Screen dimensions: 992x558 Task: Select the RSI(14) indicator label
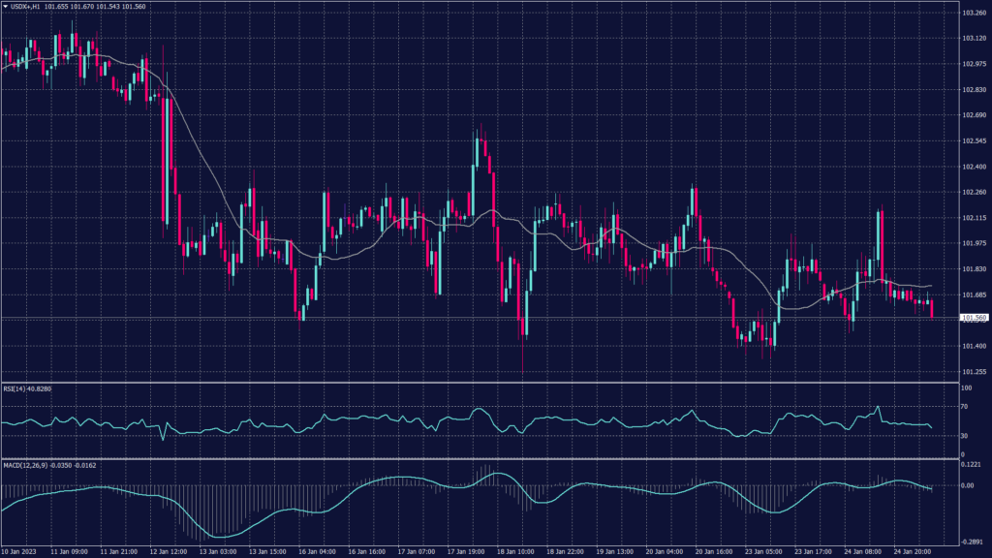pyautogui.click(x=13, y=388)
